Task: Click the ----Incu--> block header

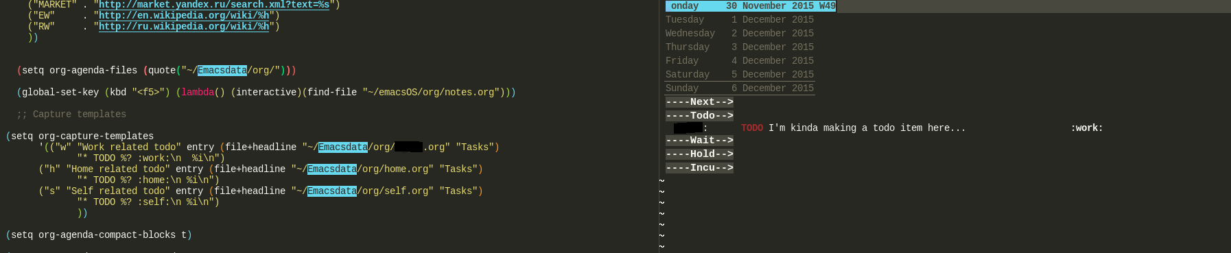Action: [699, 168]
